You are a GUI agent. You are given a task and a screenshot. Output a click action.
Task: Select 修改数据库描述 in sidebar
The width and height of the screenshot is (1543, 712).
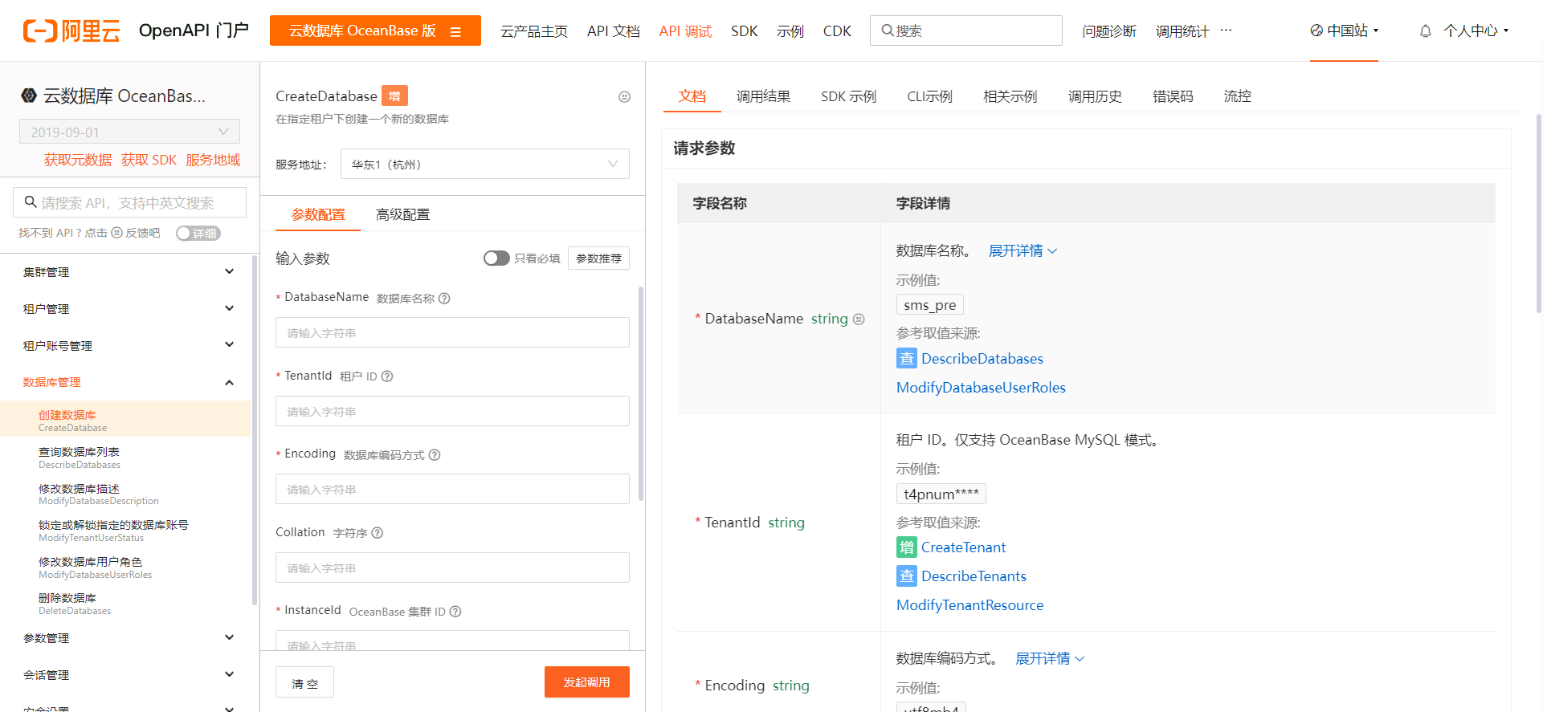[125, 494]
